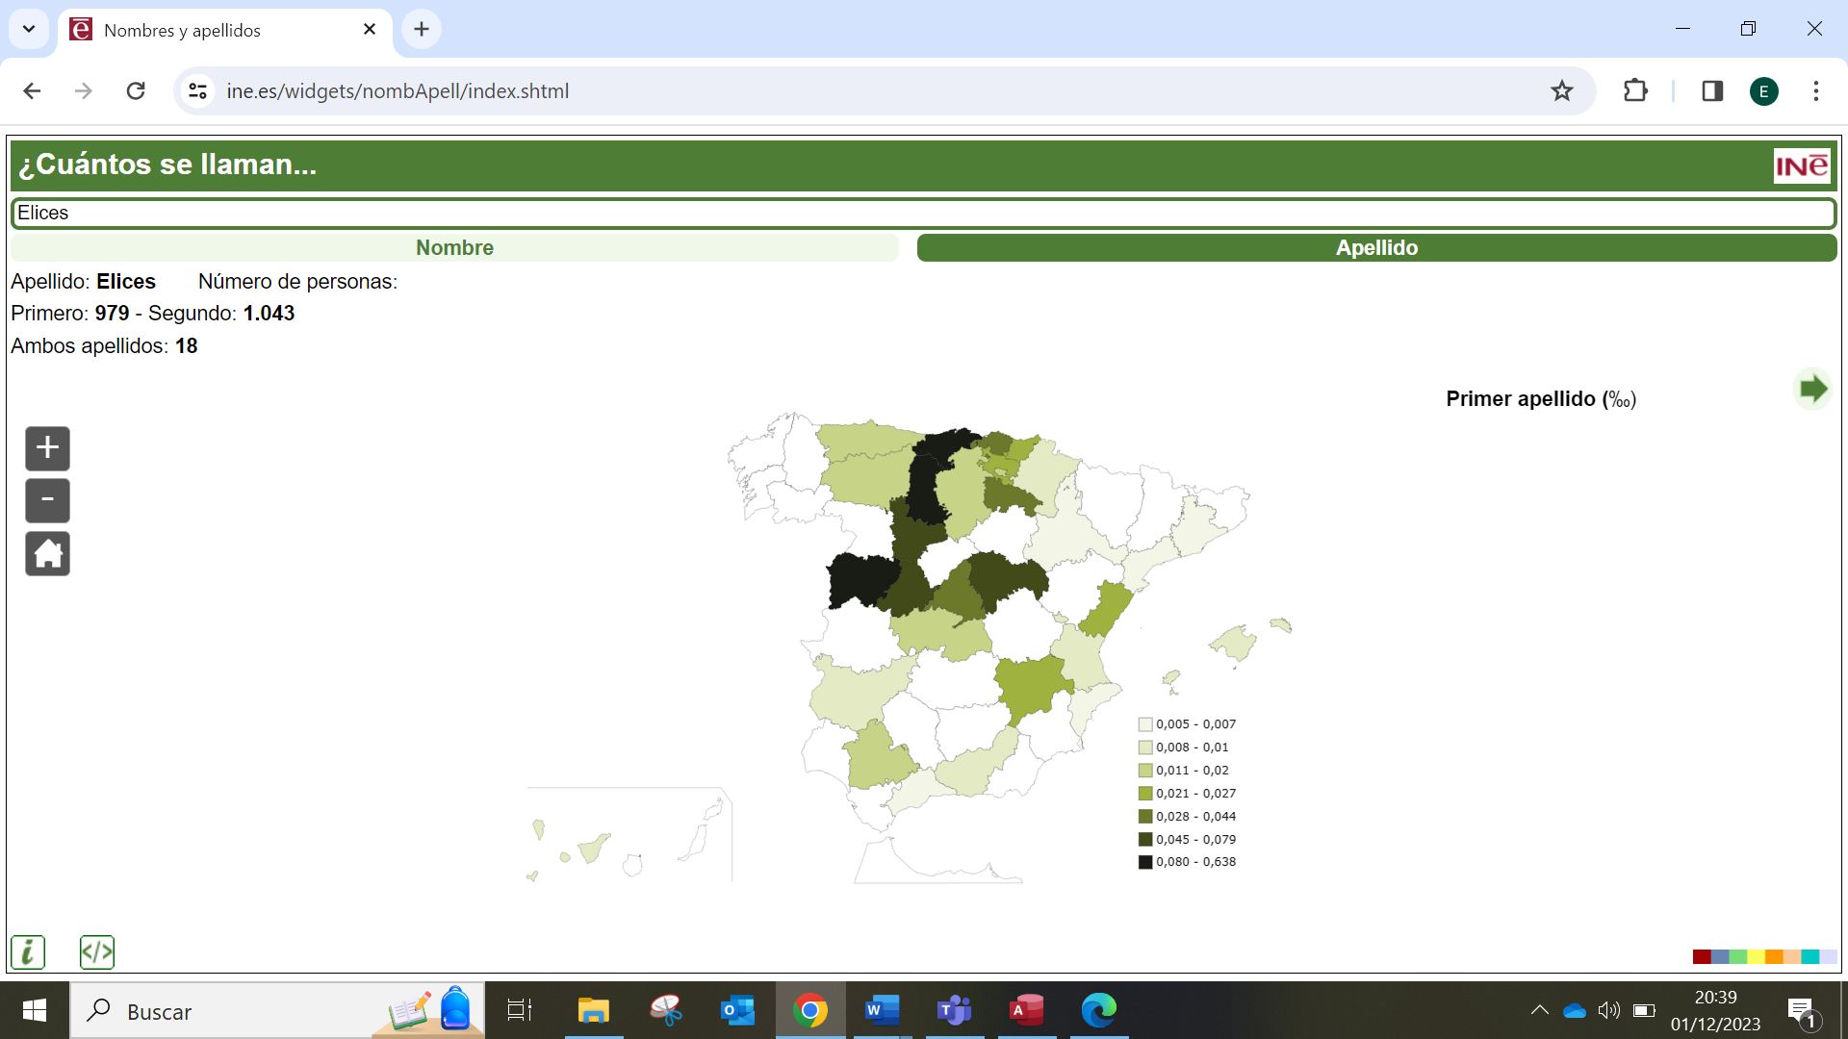The image size is (1848, 1039).
Task: Click the green arrow next map button
Action: point(1812,390)
